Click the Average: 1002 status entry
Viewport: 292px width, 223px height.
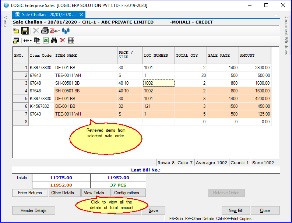click(x=211, y=163)
